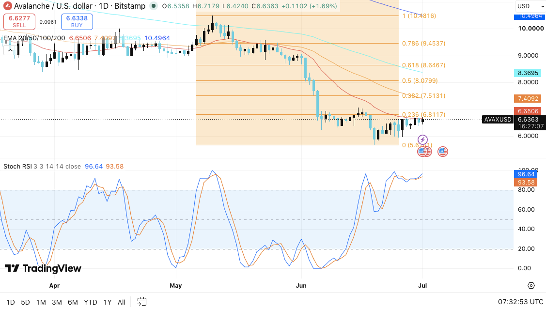Select the 1Y time range
Screen dimensions: 546x309
coord(108,302)
